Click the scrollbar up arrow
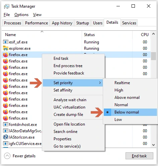The height and width of the screenshot is (166, 158). tap(154, 34)
